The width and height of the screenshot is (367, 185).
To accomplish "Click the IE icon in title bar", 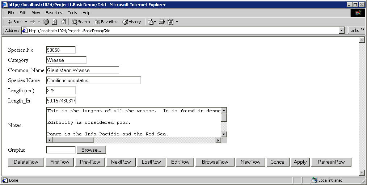I will pyautogui.click(x=5, y=4).
